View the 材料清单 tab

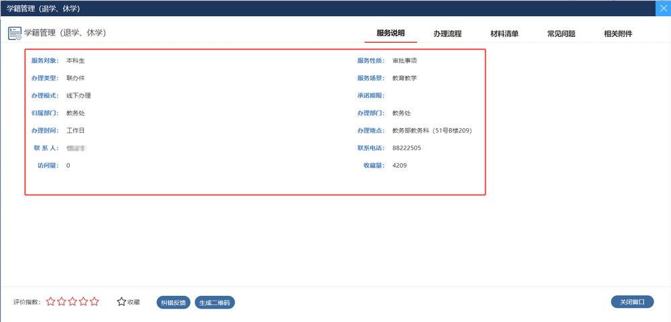point(504,34)
